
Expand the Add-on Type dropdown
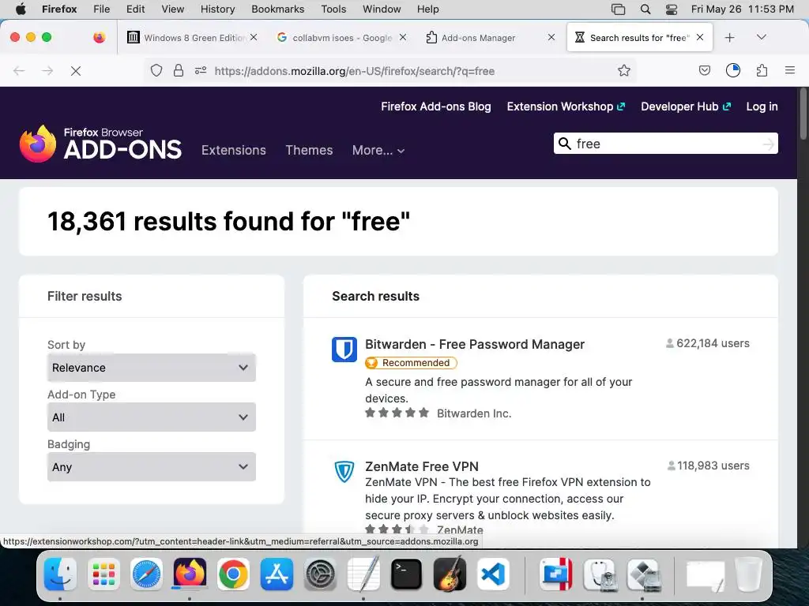coord(152,417)
